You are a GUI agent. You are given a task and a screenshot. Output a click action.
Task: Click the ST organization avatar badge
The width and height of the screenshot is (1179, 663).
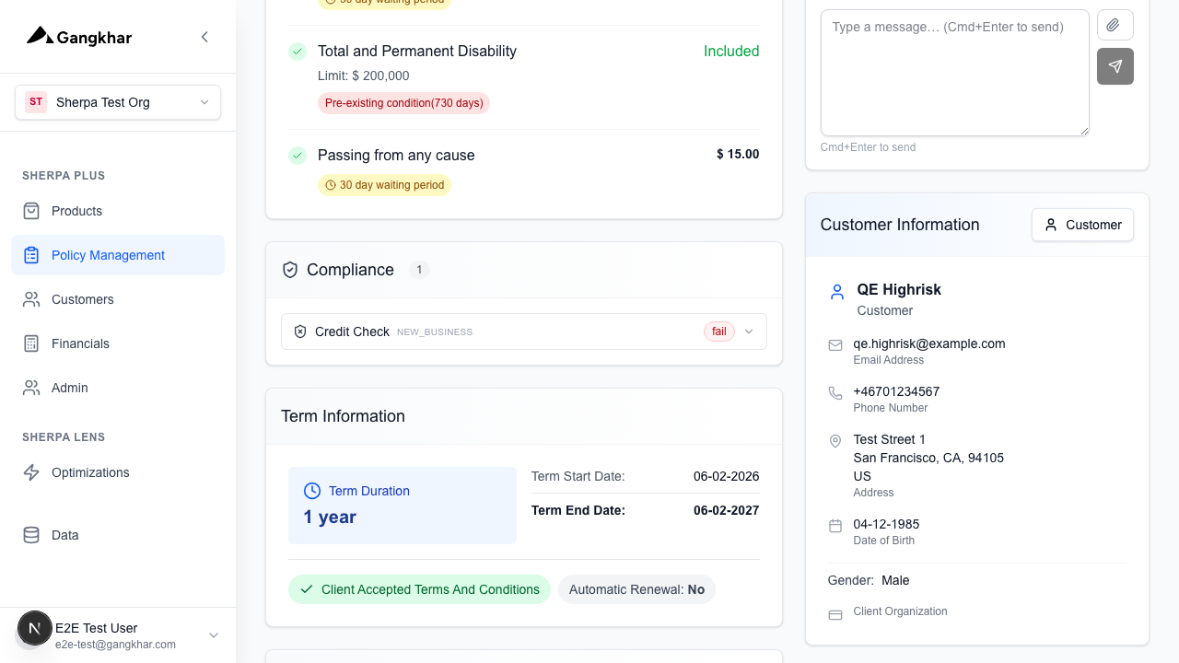pyautogui.click(x=36, y=102)
